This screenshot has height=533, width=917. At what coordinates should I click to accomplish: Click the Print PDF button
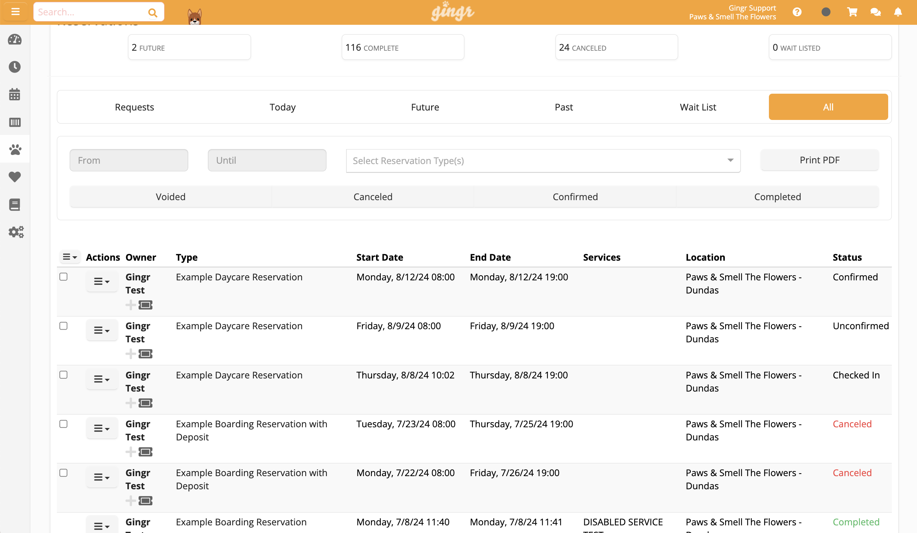click(x=819, y=160)
